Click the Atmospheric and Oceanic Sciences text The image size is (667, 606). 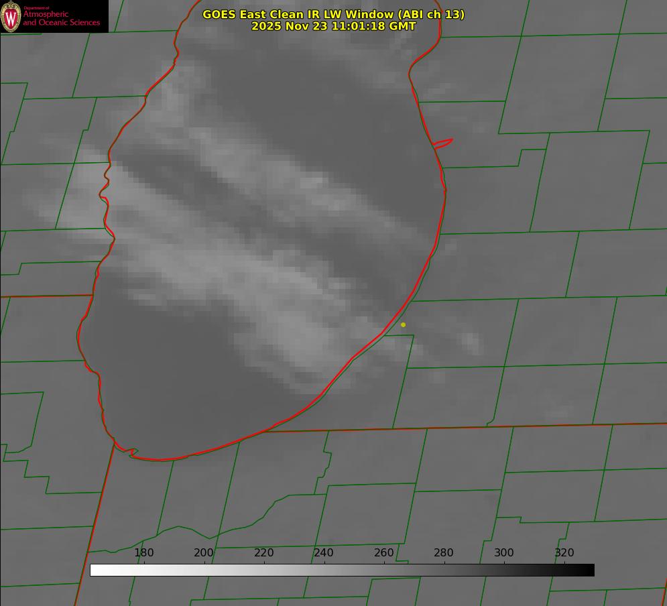pyautogui.click(x=62, y=18)
